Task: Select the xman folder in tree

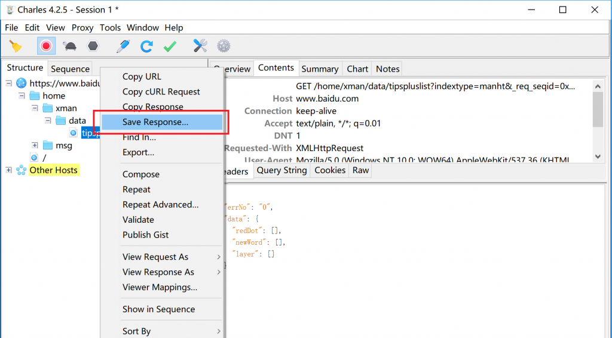Action: point(66,108)
